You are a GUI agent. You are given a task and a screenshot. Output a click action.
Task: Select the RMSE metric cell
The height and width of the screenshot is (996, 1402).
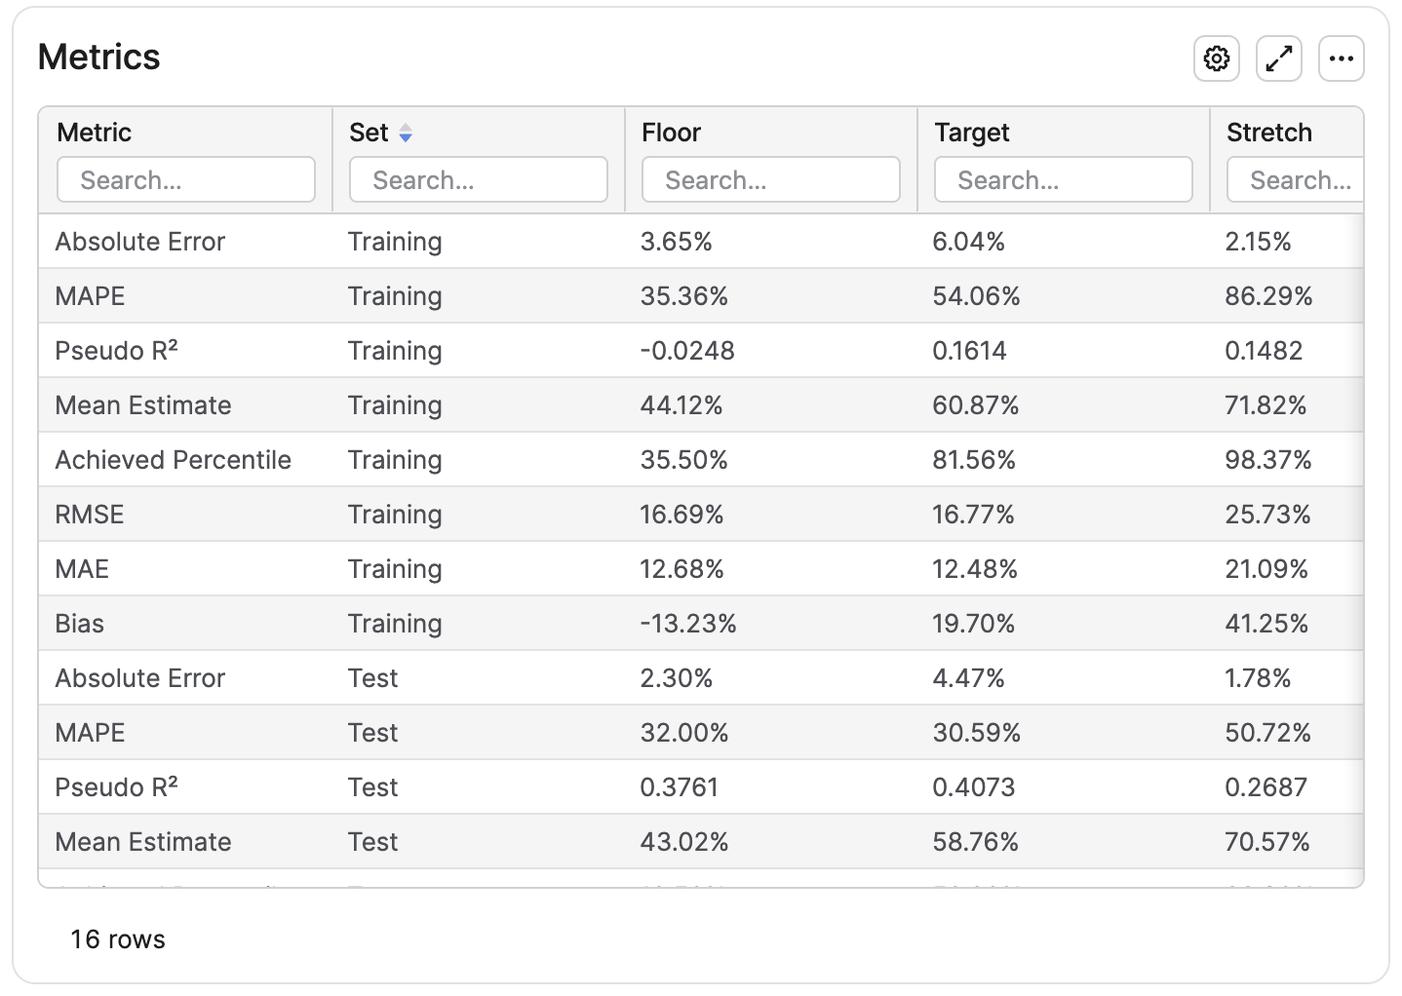[90, 515]
